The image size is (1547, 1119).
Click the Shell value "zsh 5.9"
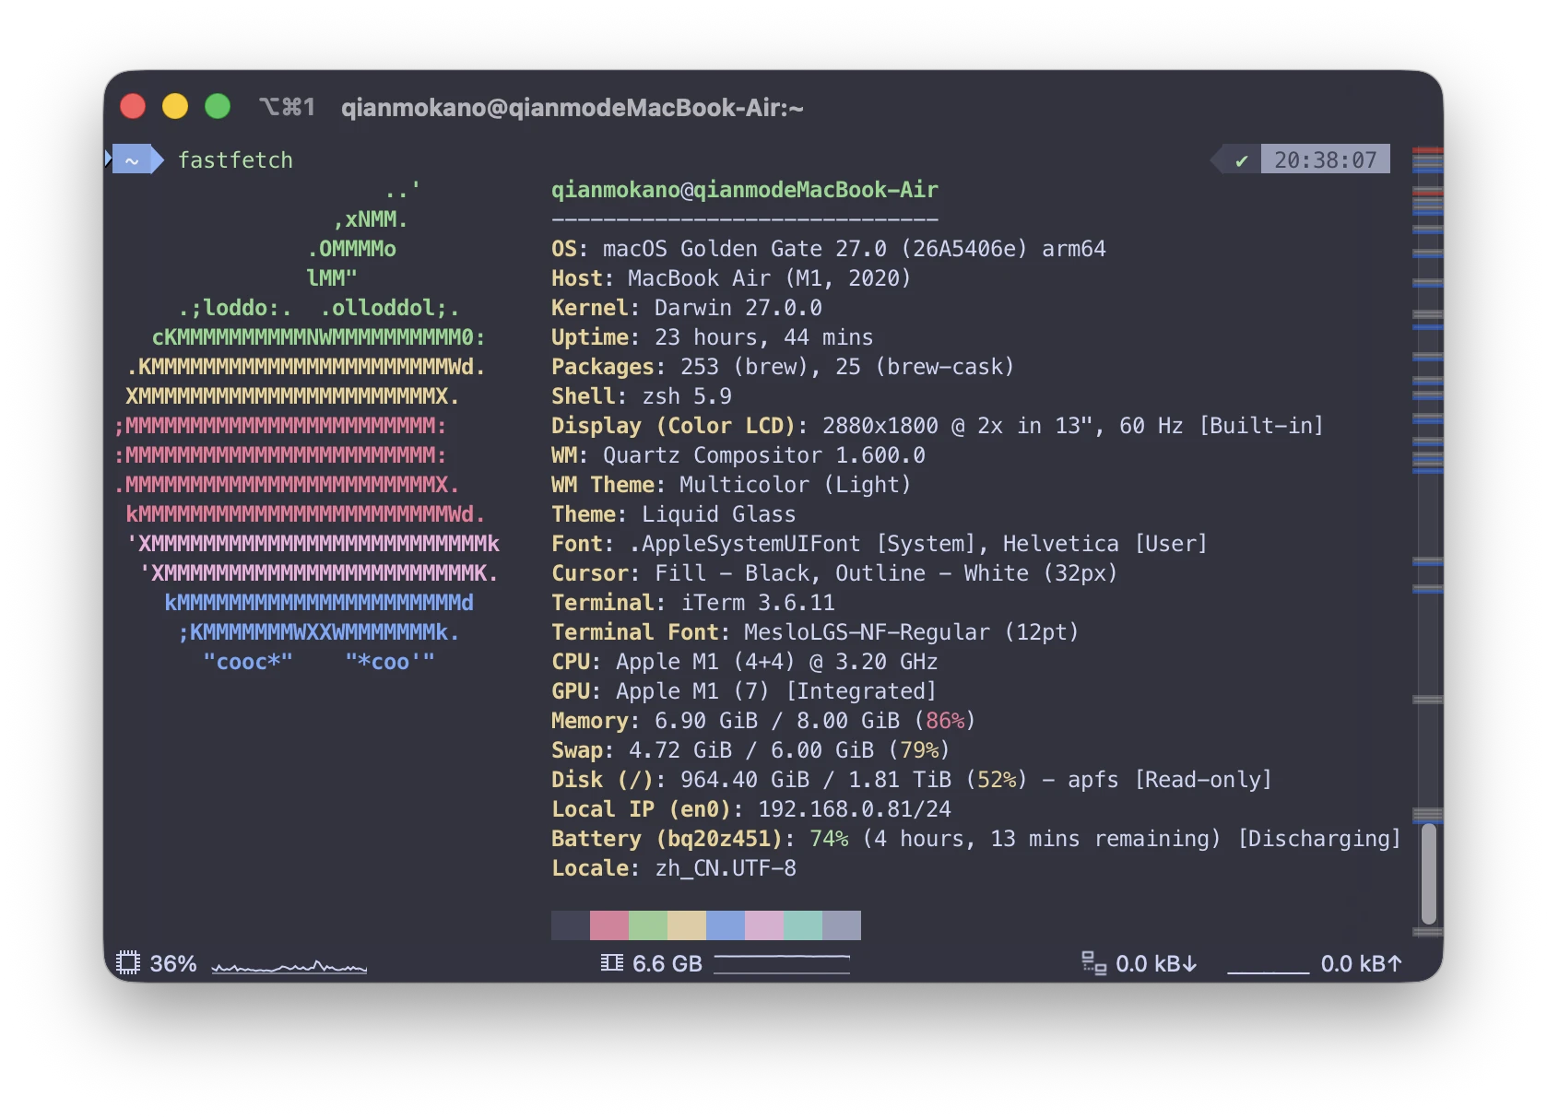(x=687, y=396)
